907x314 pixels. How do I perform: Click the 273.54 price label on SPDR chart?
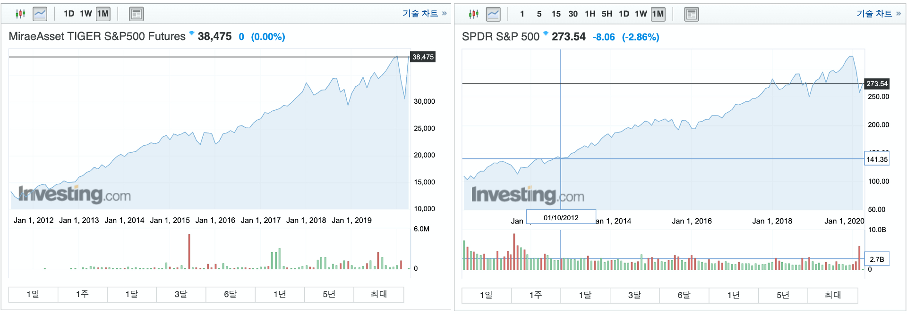877,84
